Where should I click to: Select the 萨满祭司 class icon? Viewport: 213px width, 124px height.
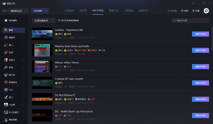coord(6,82)
